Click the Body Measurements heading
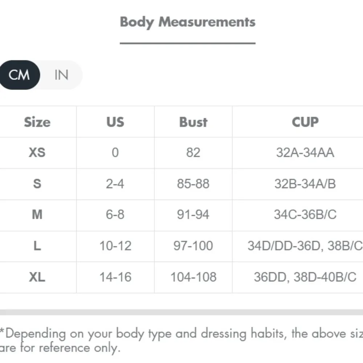The width and height of the screenshot is (363, 363). 187,22
